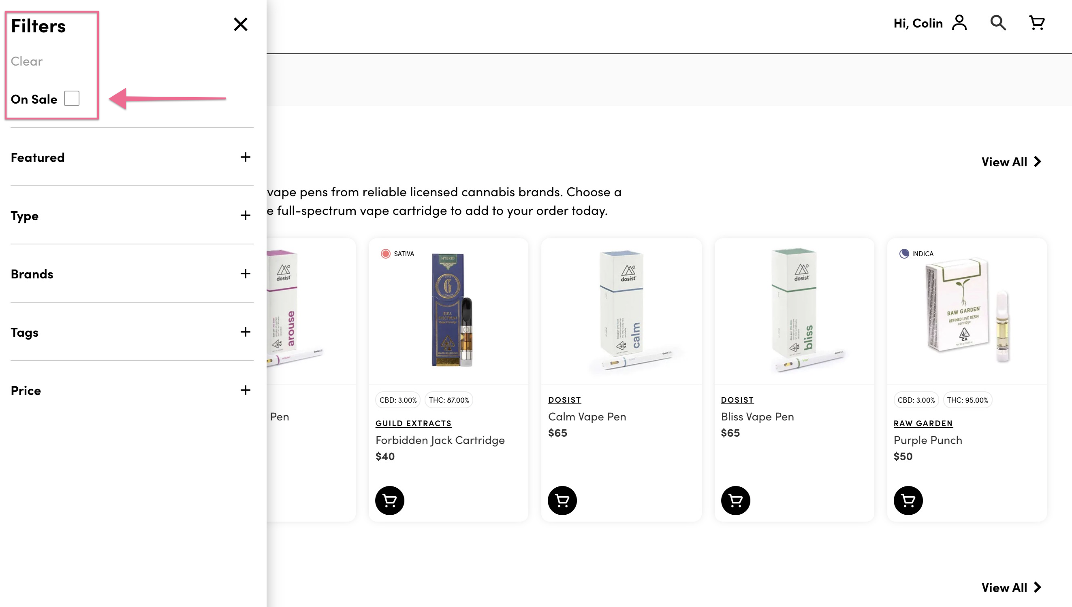Add Calm Vape Pen to cart
Screen dimensions: 1072x607
(562, 500)
